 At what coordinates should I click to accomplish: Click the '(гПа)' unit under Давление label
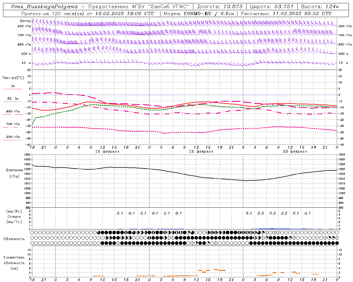tap(14, 176)
